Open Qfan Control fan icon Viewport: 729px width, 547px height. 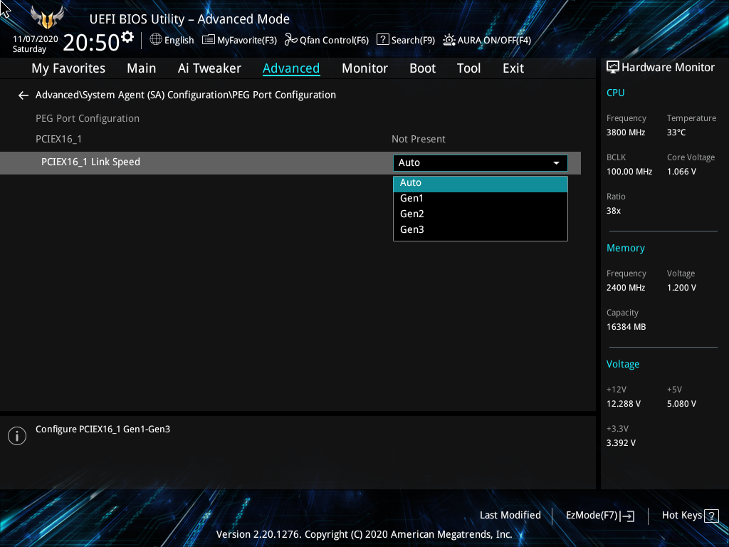click(291, 40)
